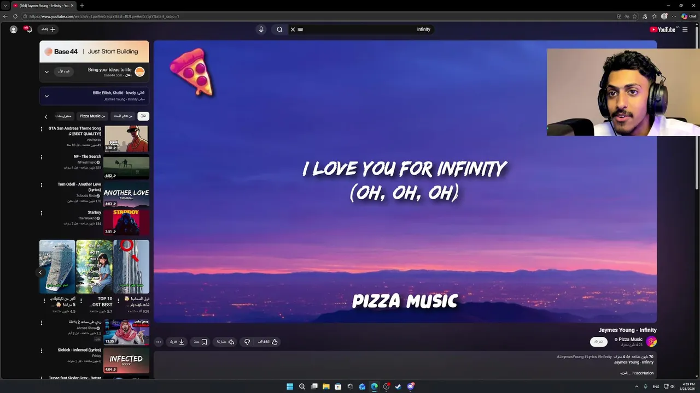Open options menu for the TOP 10 Short
The image size is (700, 393).
tap(81, 301)
